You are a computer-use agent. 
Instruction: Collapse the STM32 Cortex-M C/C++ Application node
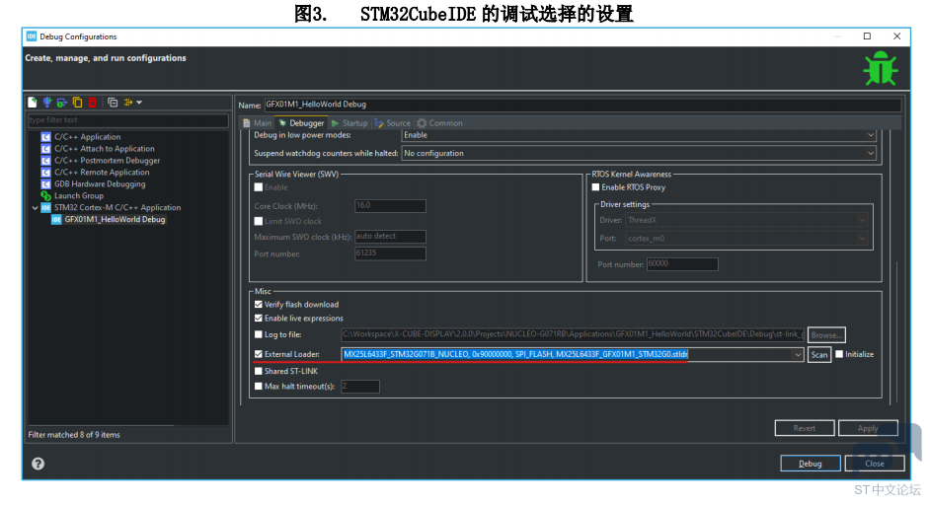[x=35, y=208]
